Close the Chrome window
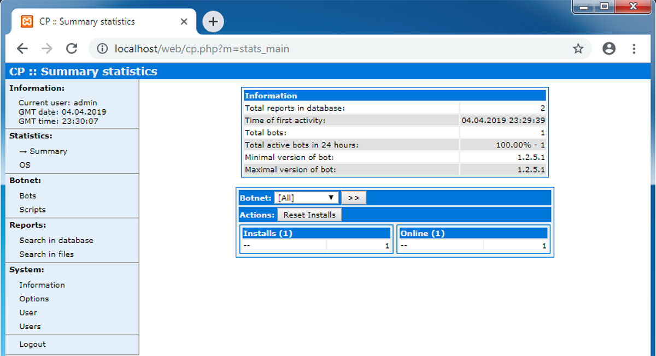Screen dimensions: 656x356 [x=633, y=7]
